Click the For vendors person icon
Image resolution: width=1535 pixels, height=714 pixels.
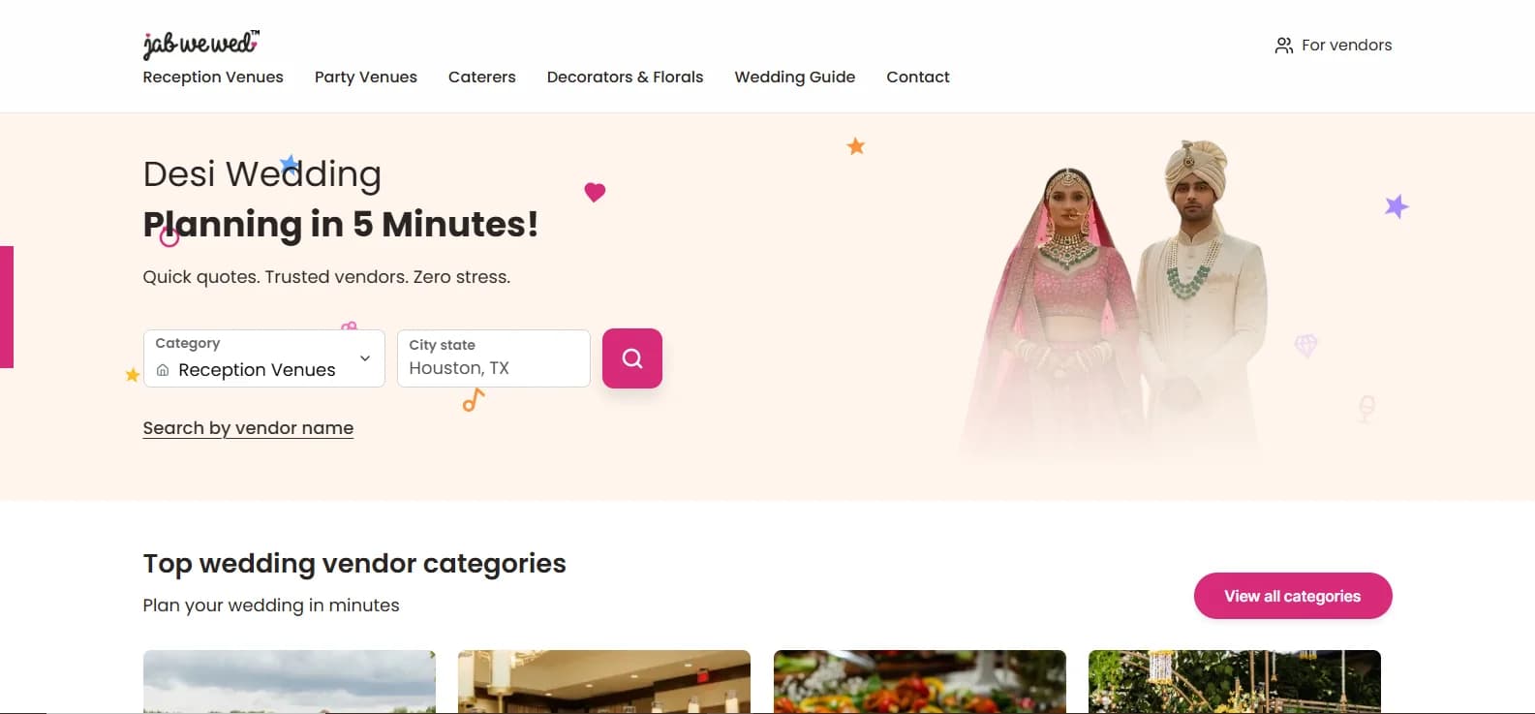[1284, 46]
